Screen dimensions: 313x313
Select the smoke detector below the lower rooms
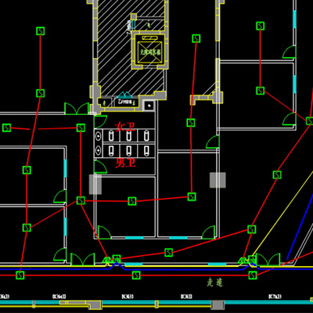[169, 253]
